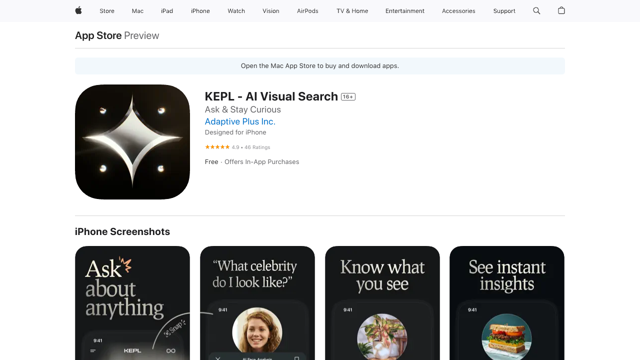
Task: Open the shopping bag icon
Action: [x=561, y=10]
